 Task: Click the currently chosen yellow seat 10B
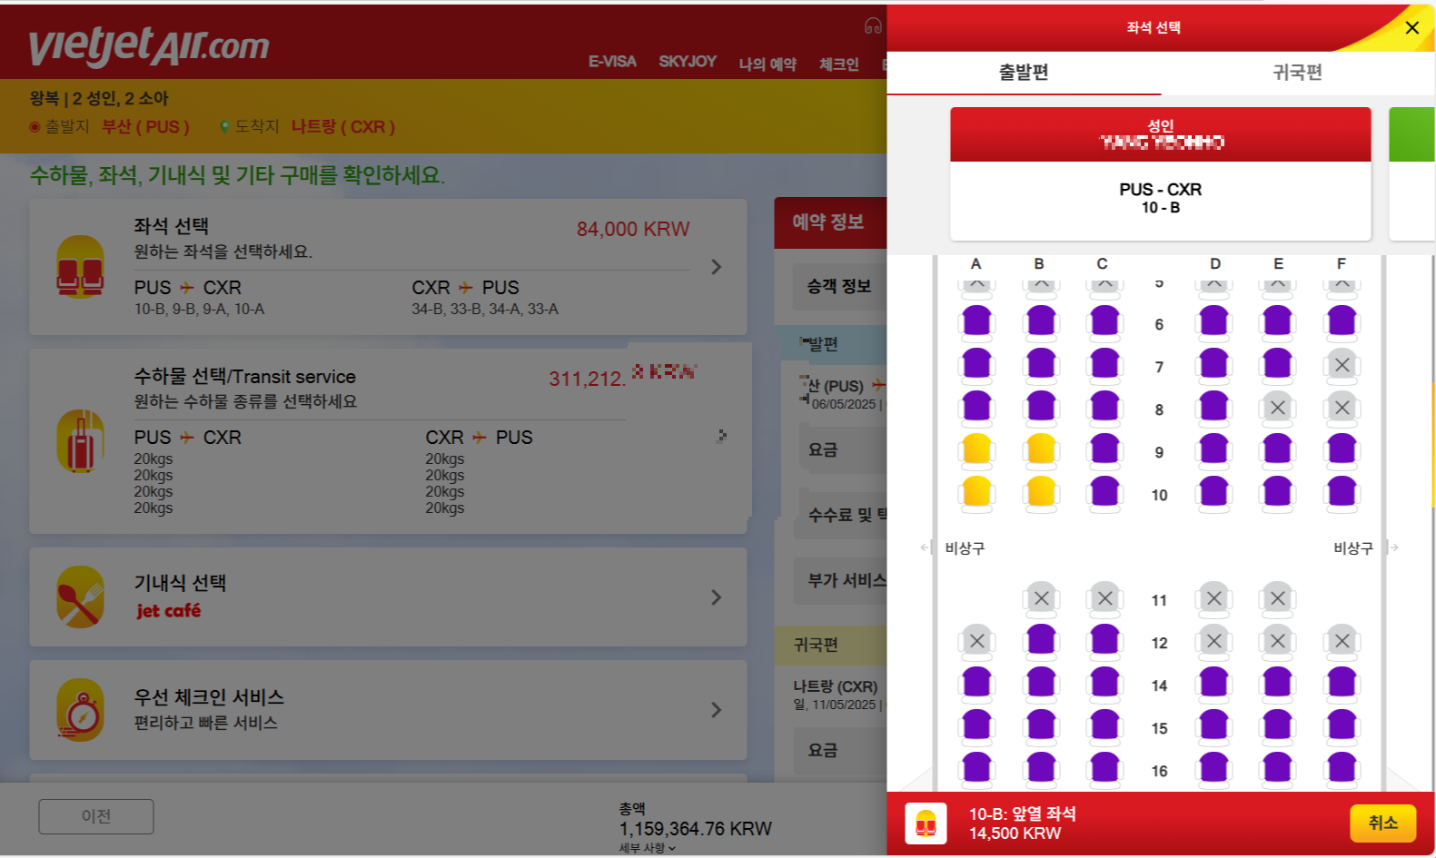click(1041, 493)
